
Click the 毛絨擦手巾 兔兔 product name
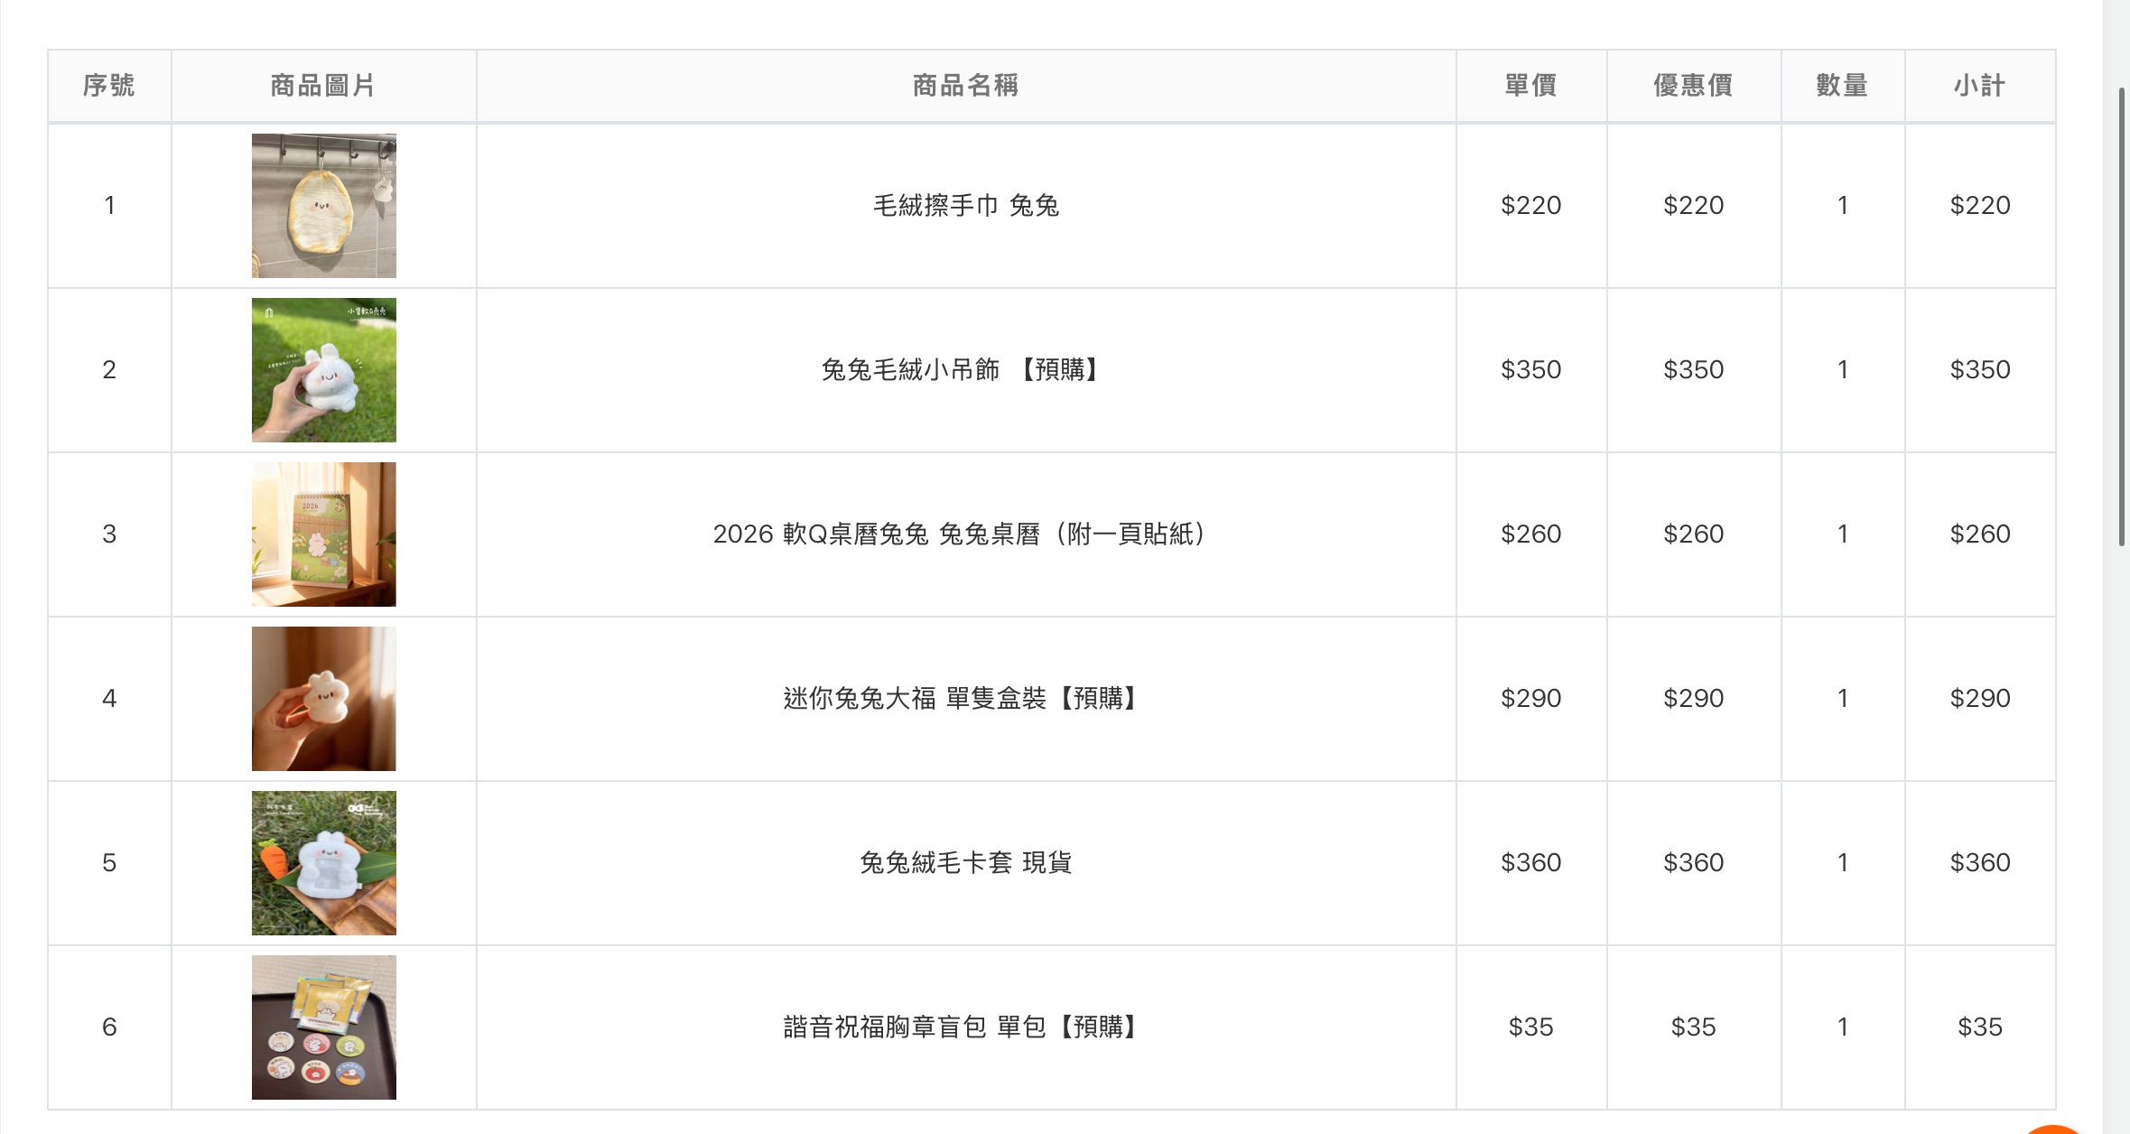point(965,206)
